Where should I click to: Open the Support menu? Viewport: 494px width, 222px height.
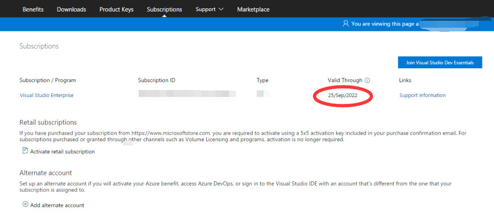click(x=210, y=9)
